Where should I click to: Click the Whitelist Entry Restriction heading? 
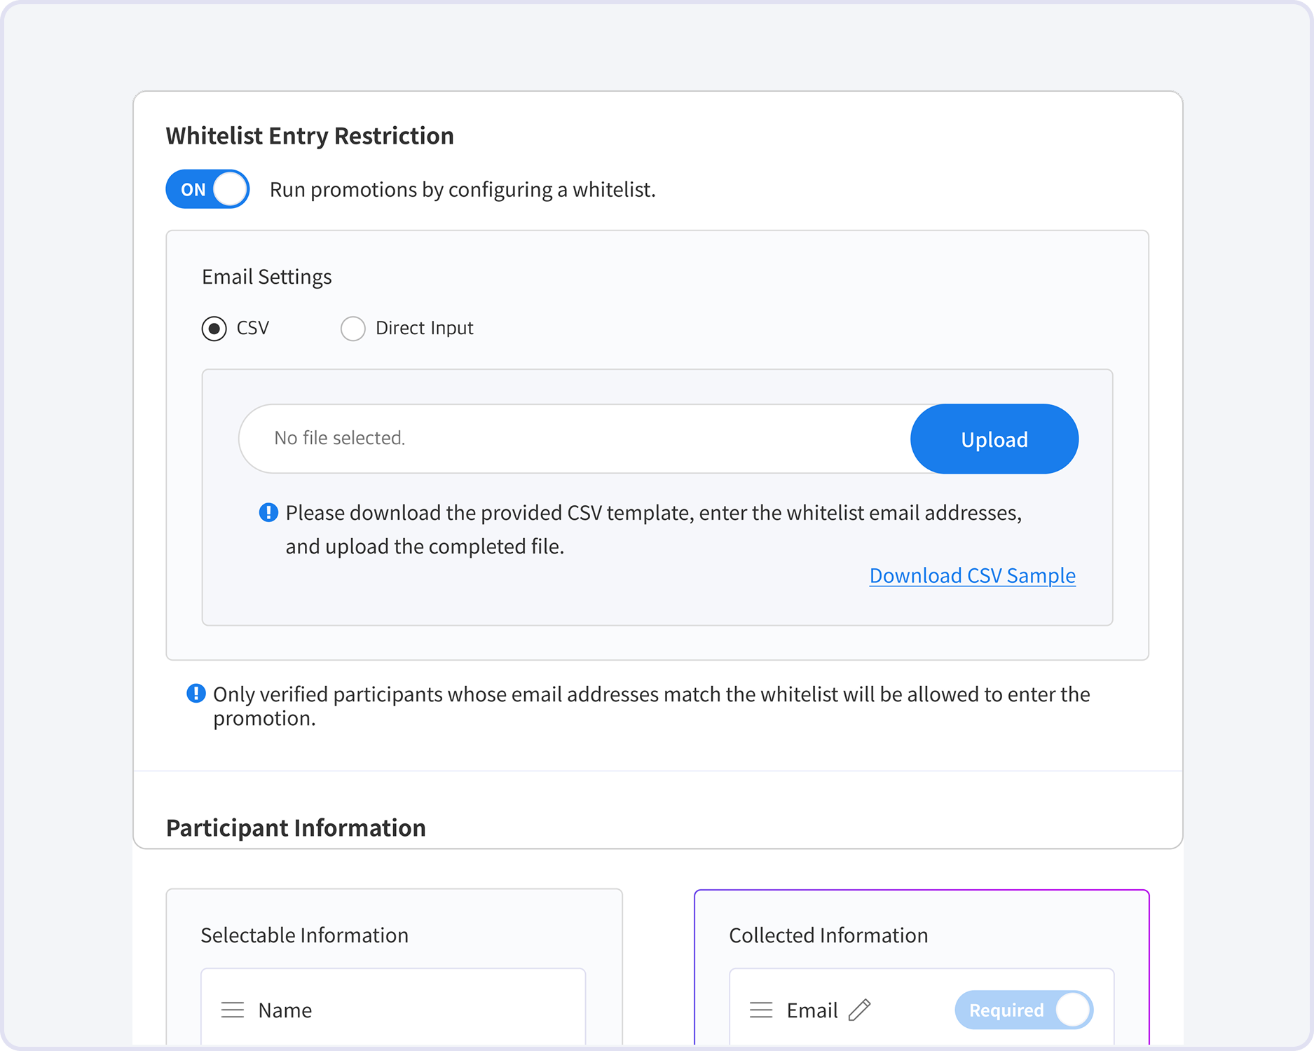[x=310, y=136]
